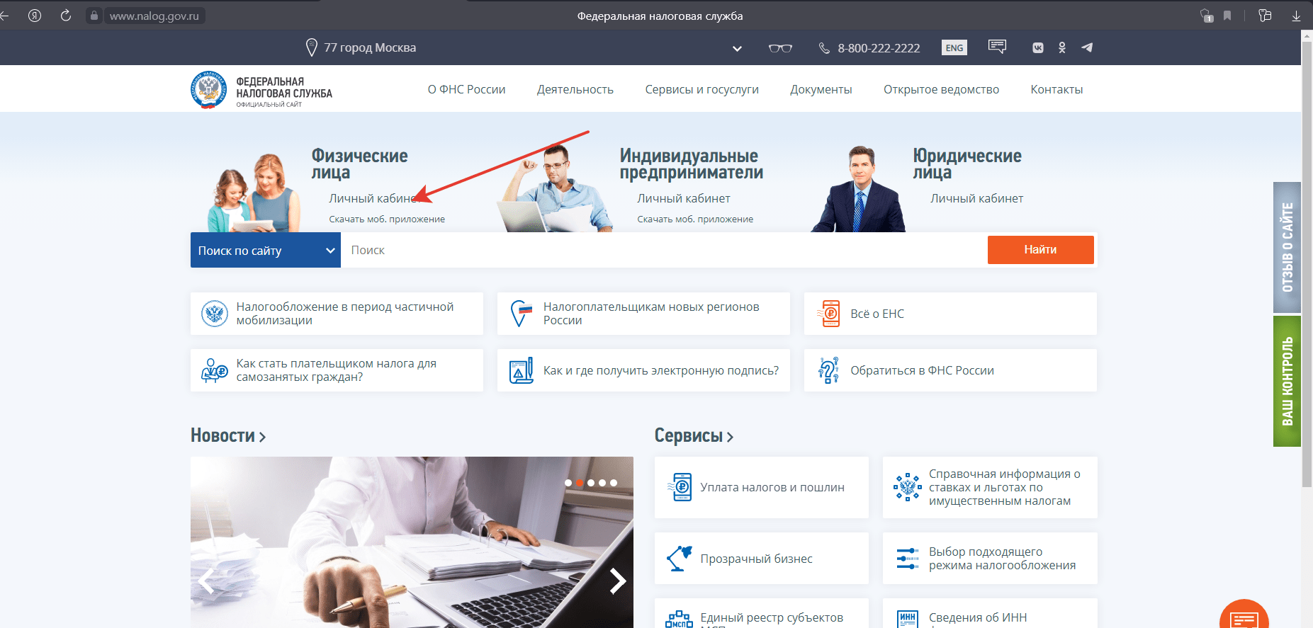Viewport: 1313px width, 628px height.
Task: Expand the 'Сервисы' section heading arrow
Action: (730, 437)
